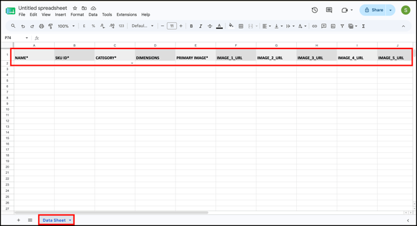Viewport: 417px width, 226px height.
Task: Click the move to folder icon
Action: [x=84, y=8]
